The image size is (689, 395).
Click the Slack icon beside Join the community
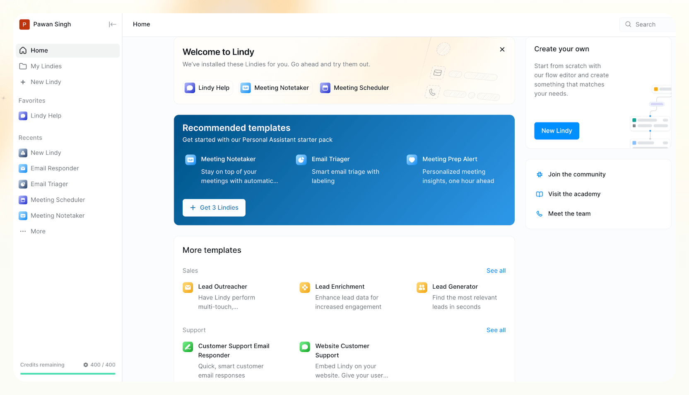(540, 175)
